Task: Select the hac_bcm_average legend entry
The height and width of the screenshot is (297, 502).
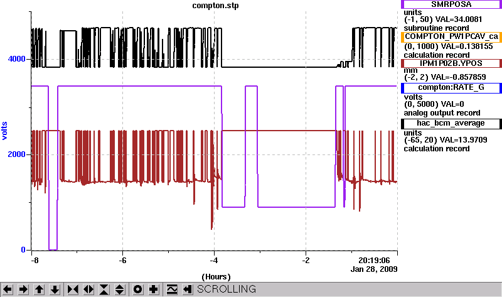Action: (451, 123)
